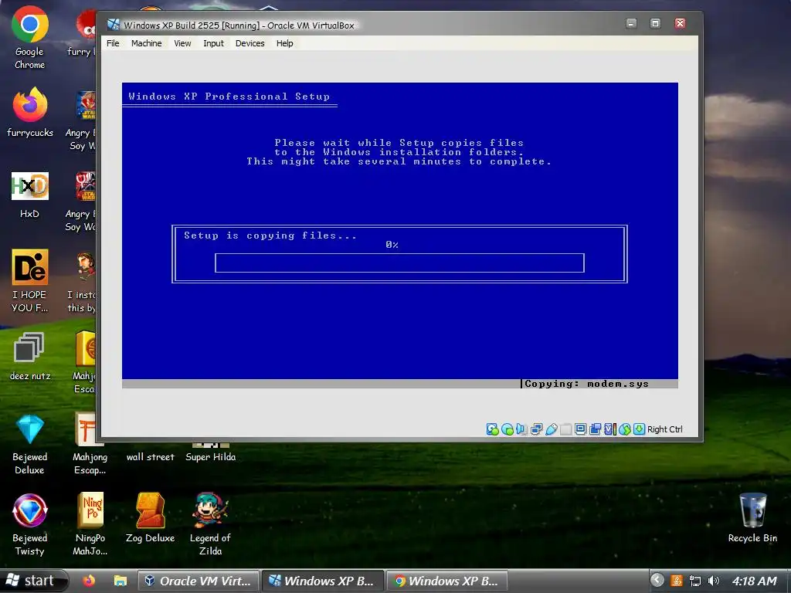
Task: Click the network connection tray icon
Action: click(x=695, y=581)
